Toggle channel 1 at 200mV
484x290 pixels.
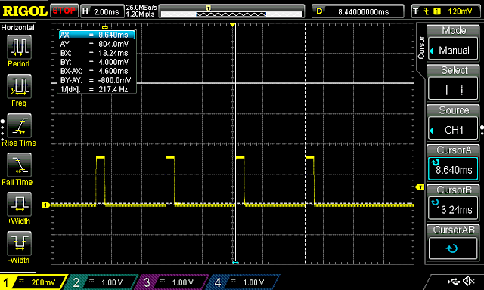click(33, 282)
